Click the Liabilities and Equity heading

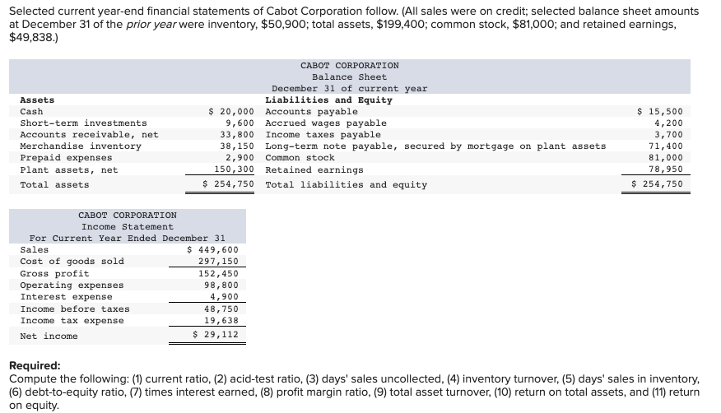coord(328,100)
